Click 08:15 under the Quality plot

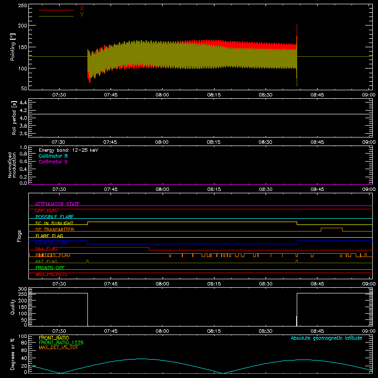[214, 331]
